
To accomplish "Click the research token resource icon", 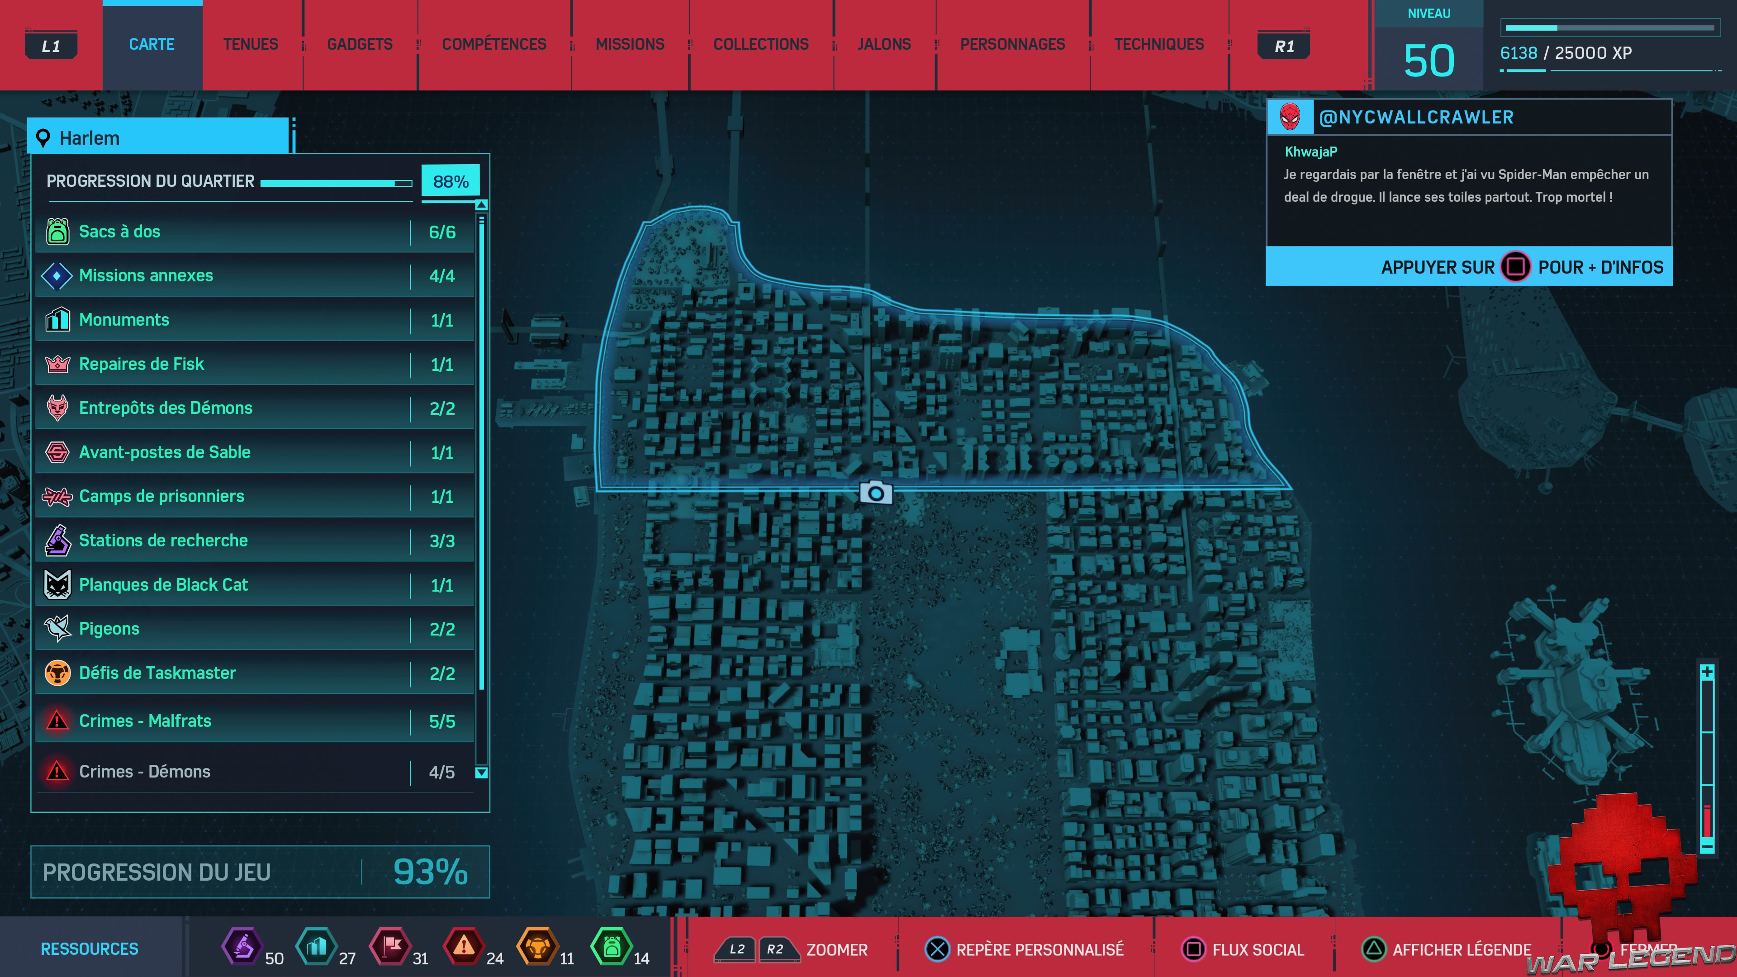I will [x=242, y=947].
